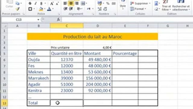The height and width of the screenshot is (109, 193).
Task: Apply the Accounting number format icon
Action: tap(100, 3)
